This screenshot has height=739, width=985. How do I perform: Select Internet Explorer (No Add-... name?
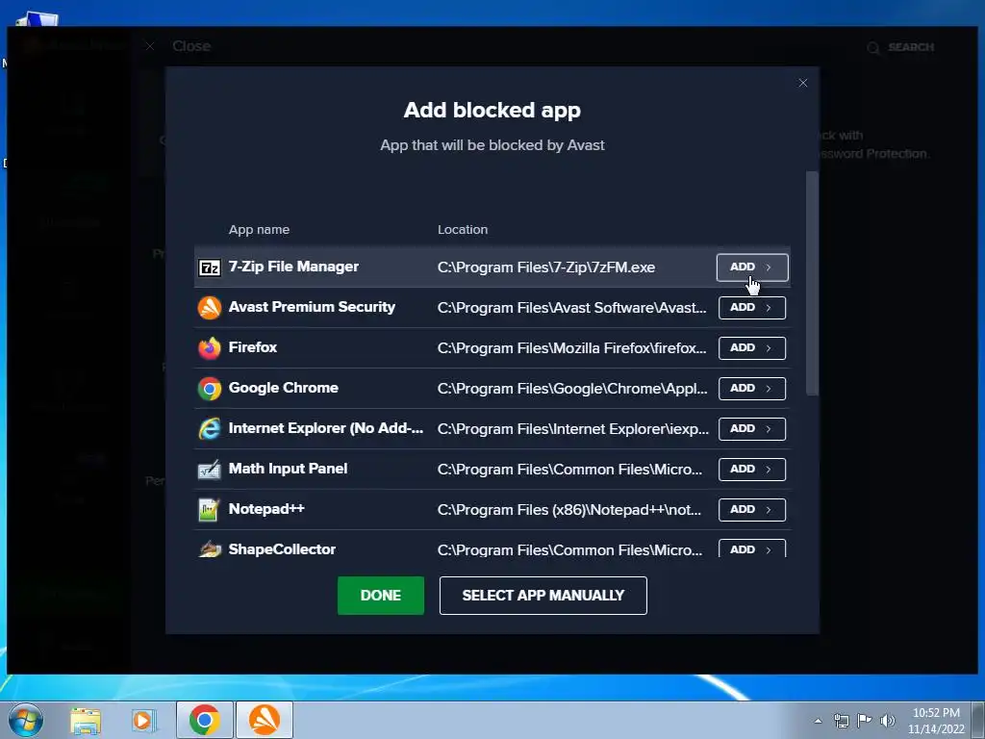tap(326, 428)
